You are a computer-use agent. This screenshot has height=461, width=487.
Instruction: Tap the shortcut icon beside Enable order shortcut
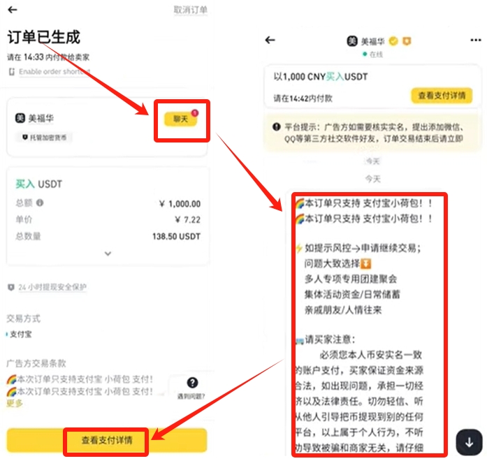click(11, 72)
